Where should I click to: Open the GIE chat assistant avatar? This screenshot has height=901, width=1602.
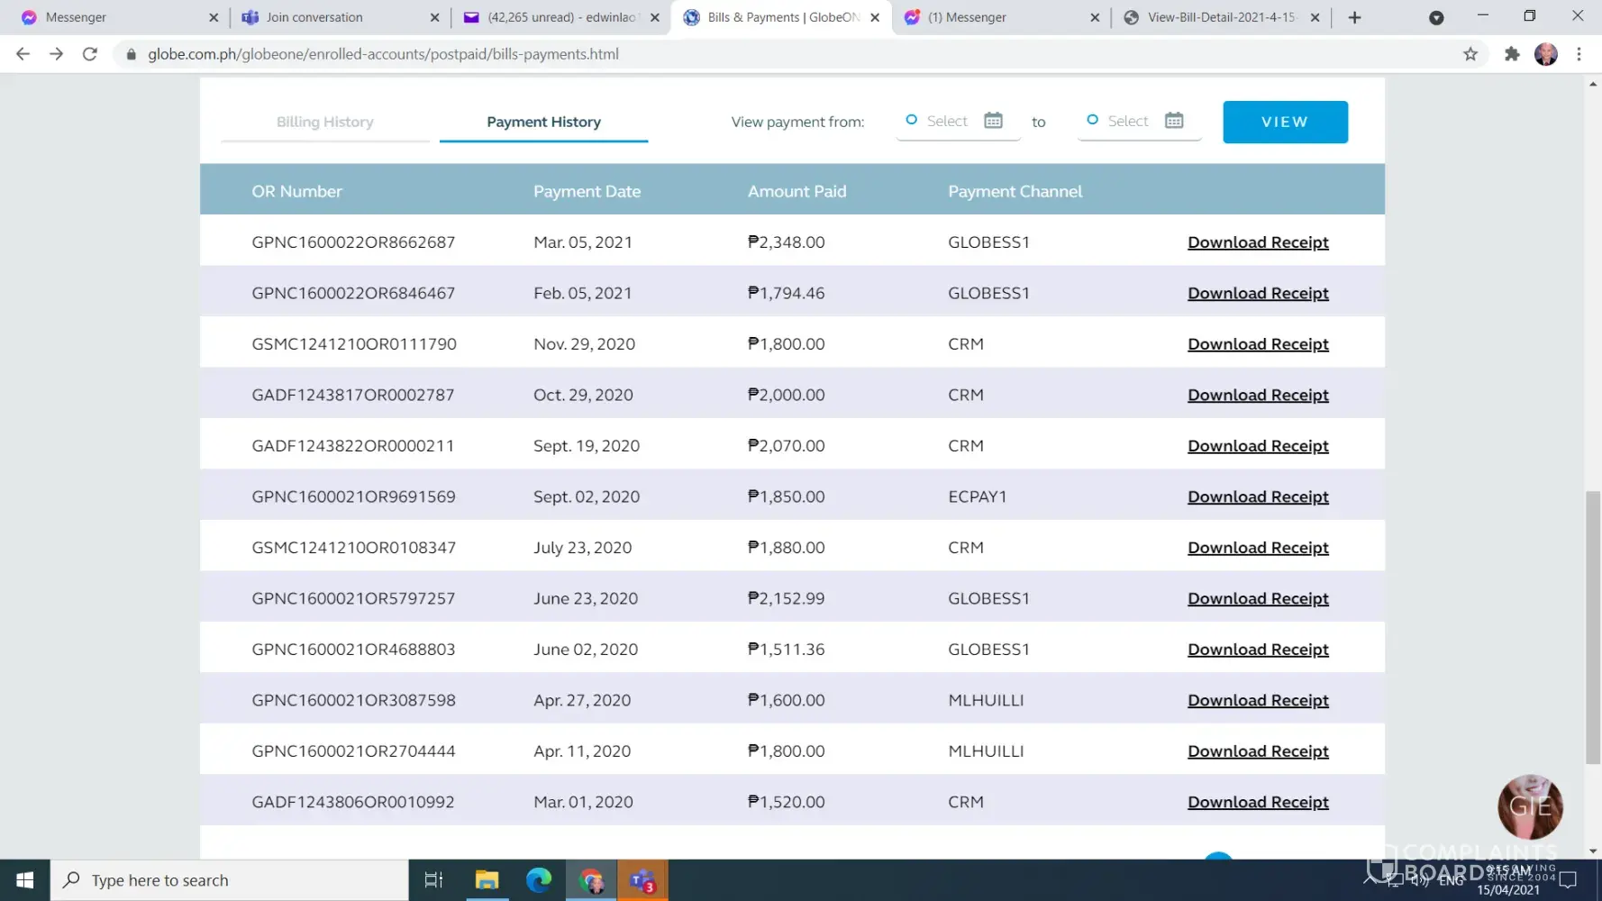pyautogui.click(x=1529, y=805)
